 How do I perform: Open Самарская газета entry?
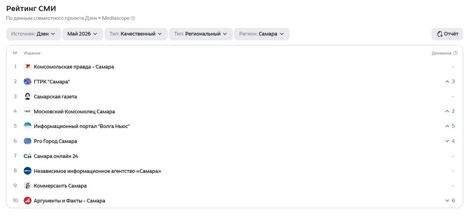(55, 96)
